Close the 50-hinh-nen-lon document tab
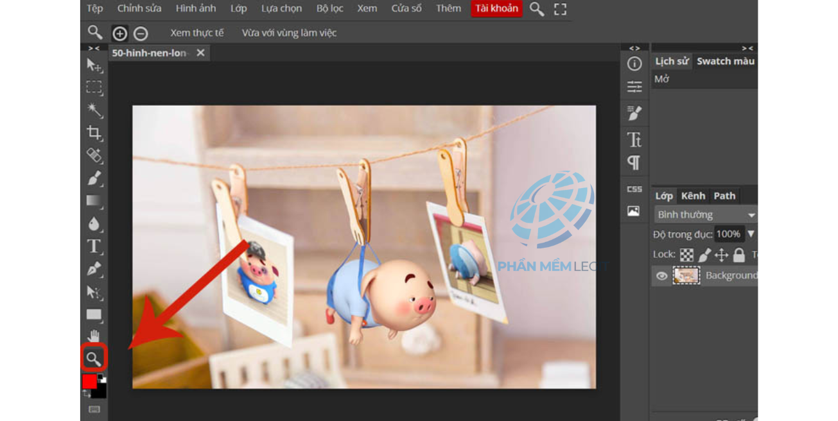Viewport: 838px width, 421px height. point(200,53)
